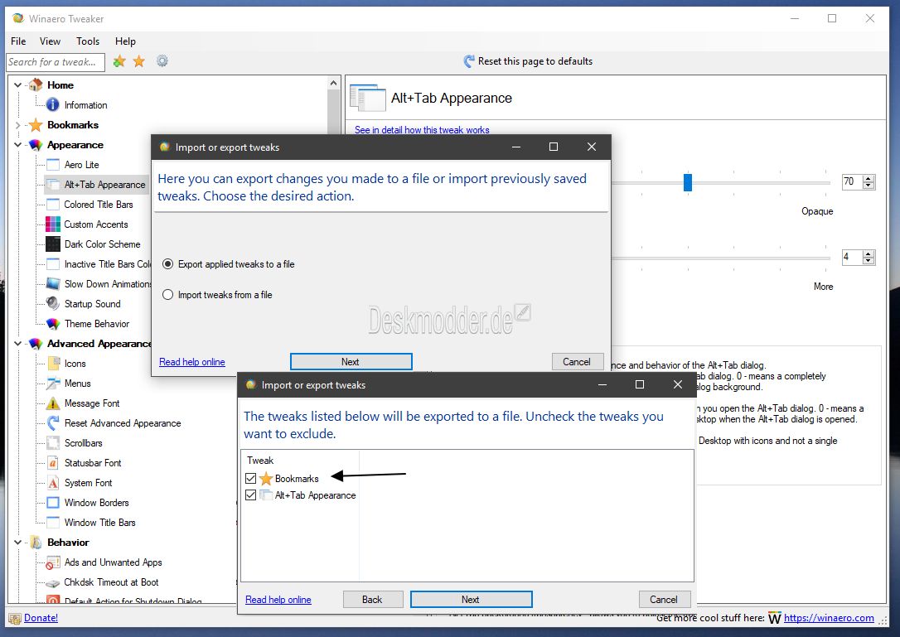Uncheck the Bookmarks tweak checkbox
This screenshot has height=637, width=900.
tap(251, 478)
